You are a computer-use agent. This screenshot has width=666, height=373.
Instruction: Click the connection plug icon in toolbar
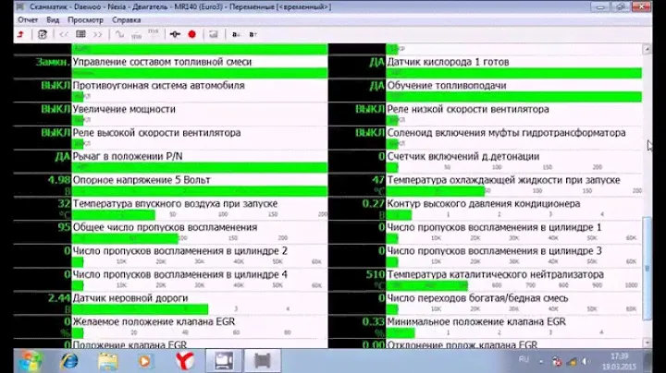(x=175, y=34)
